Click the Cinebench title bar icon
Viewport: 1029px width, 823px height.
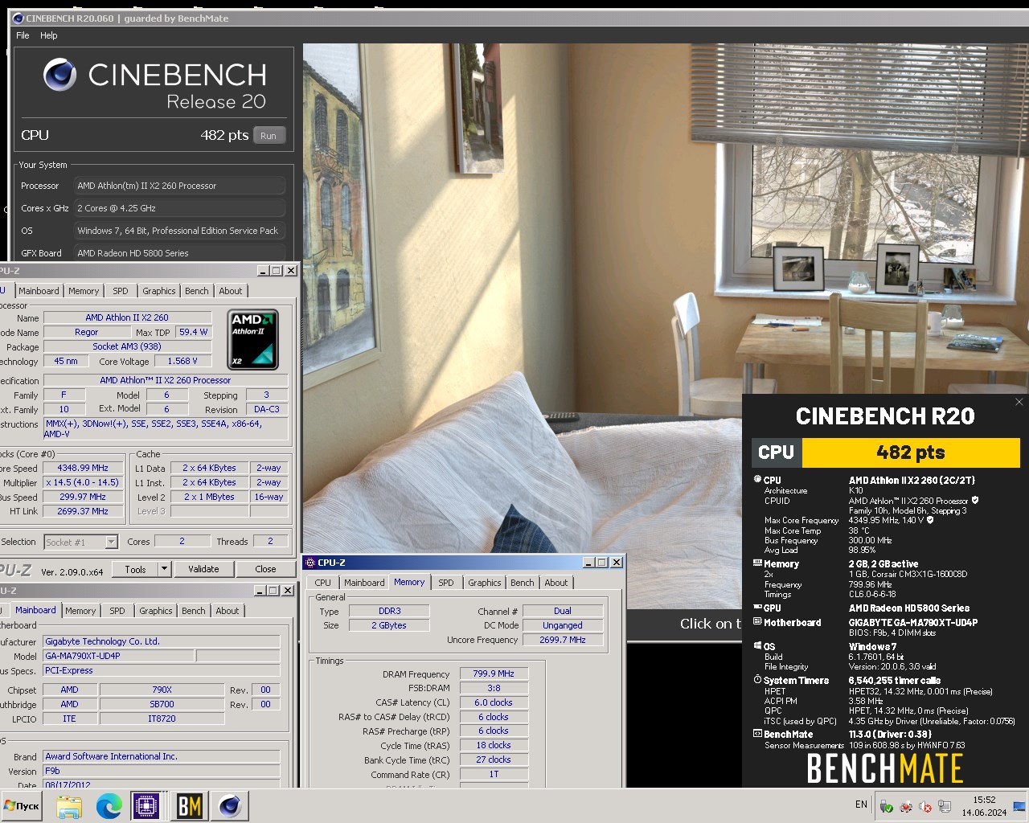[x=18, y=18]
